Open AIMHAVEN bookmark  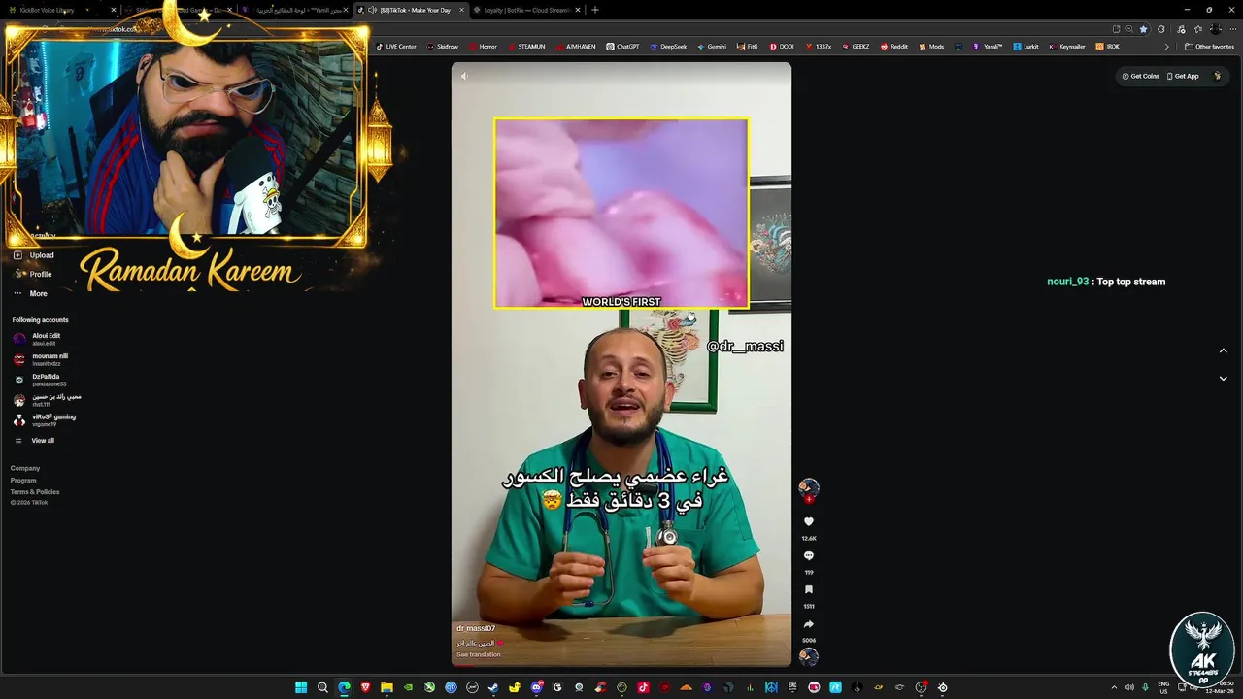576,47
